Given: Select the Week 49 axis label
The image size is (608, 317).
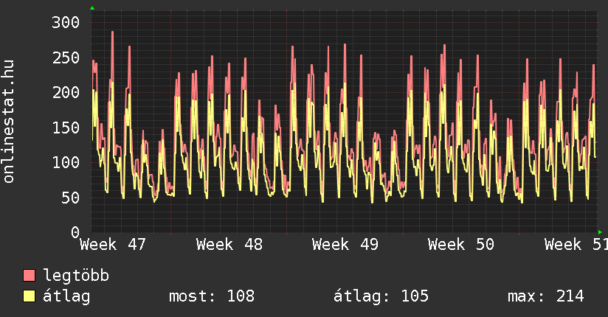Looking at the screenshot, I should coord(345,245).
